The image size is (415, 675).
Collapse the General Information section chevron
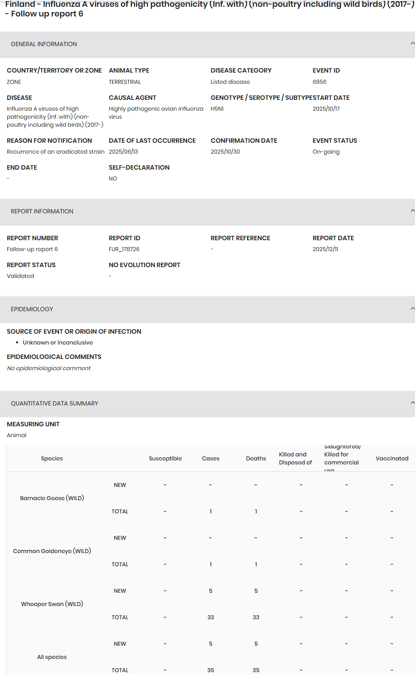point(412,44)
